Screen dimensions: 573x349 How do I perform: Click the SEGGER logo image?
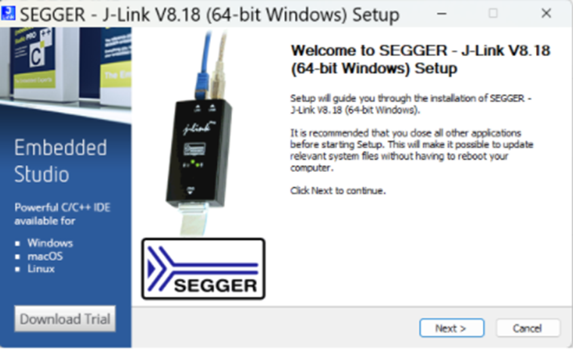(x=203, y=269)
